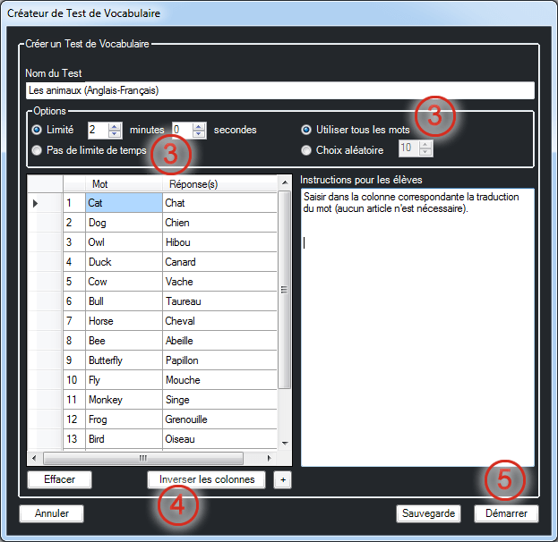This screenshot has width=558, height=542.
Task: Click the Nom du Test text field
Action: (280, 90)
